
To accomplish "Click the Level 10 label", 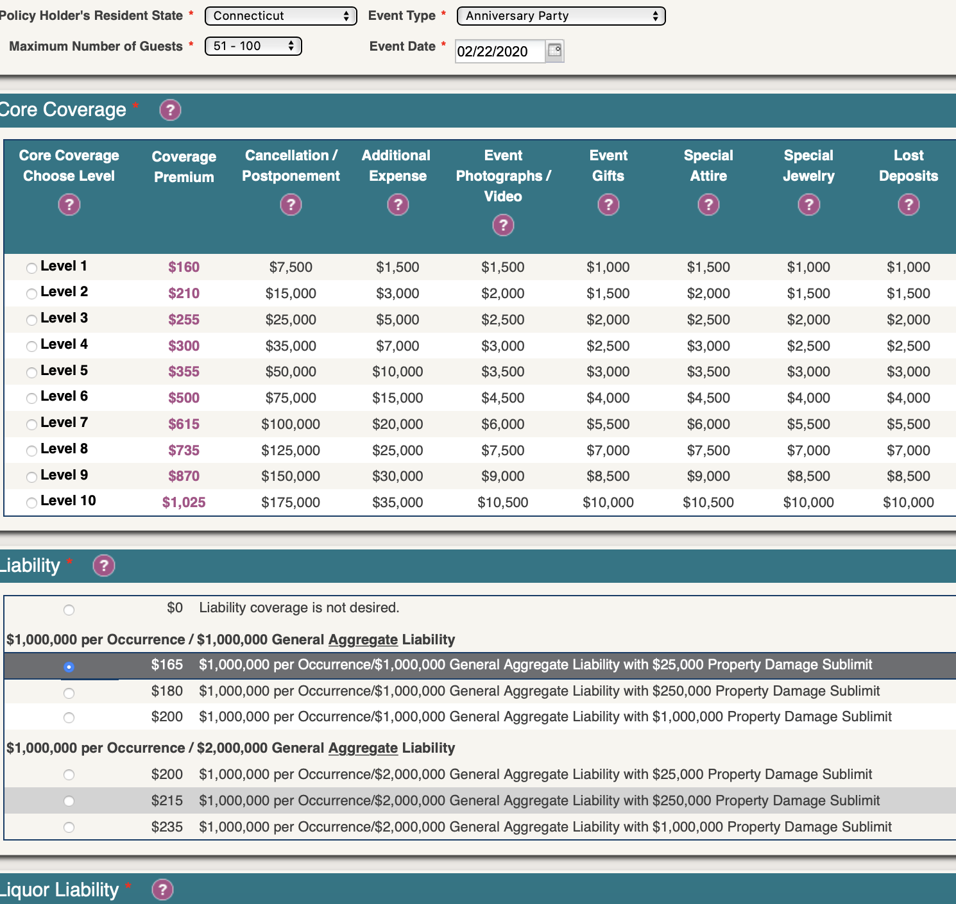I will click(x=68, y=501).
